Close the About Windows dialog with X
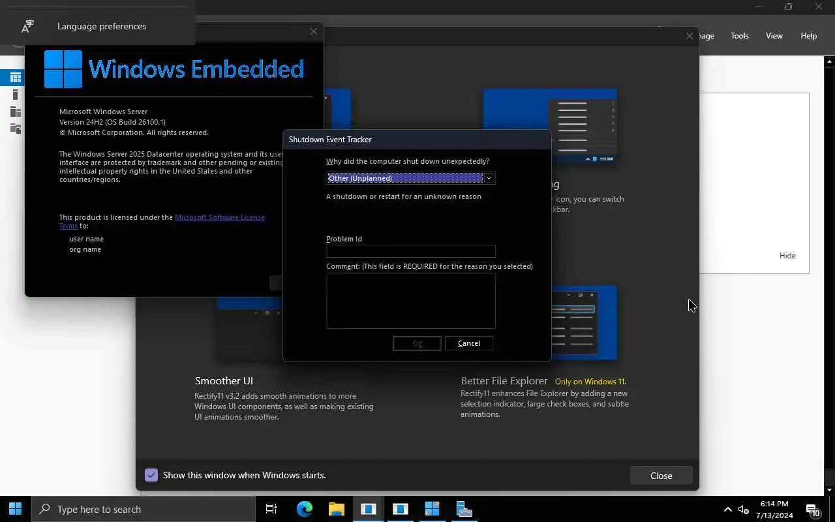This screenshot has height=522, width=835. [x=314, y=31]
